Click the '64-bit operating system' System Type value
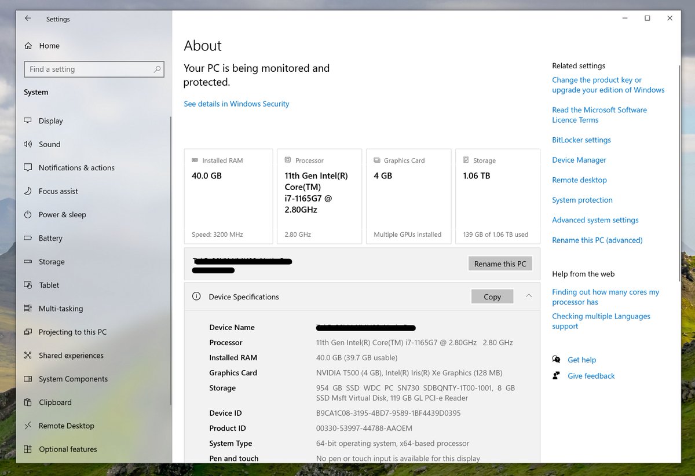The height and width of the screenshot is (476, 695). point(393,443)
